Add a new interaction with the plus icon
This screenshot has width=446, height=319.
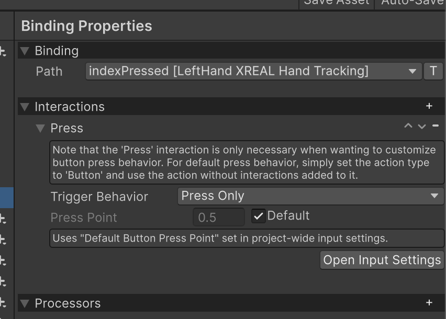429,106
